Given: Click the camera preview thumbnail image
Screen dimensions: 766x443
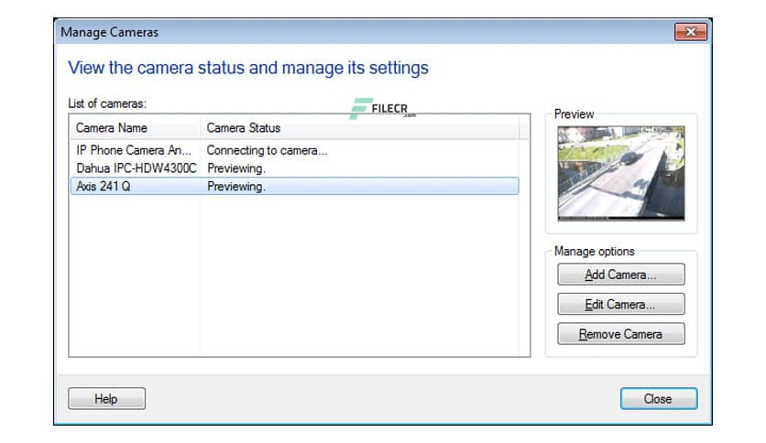Looking at the screenshot, I should 621,173.
